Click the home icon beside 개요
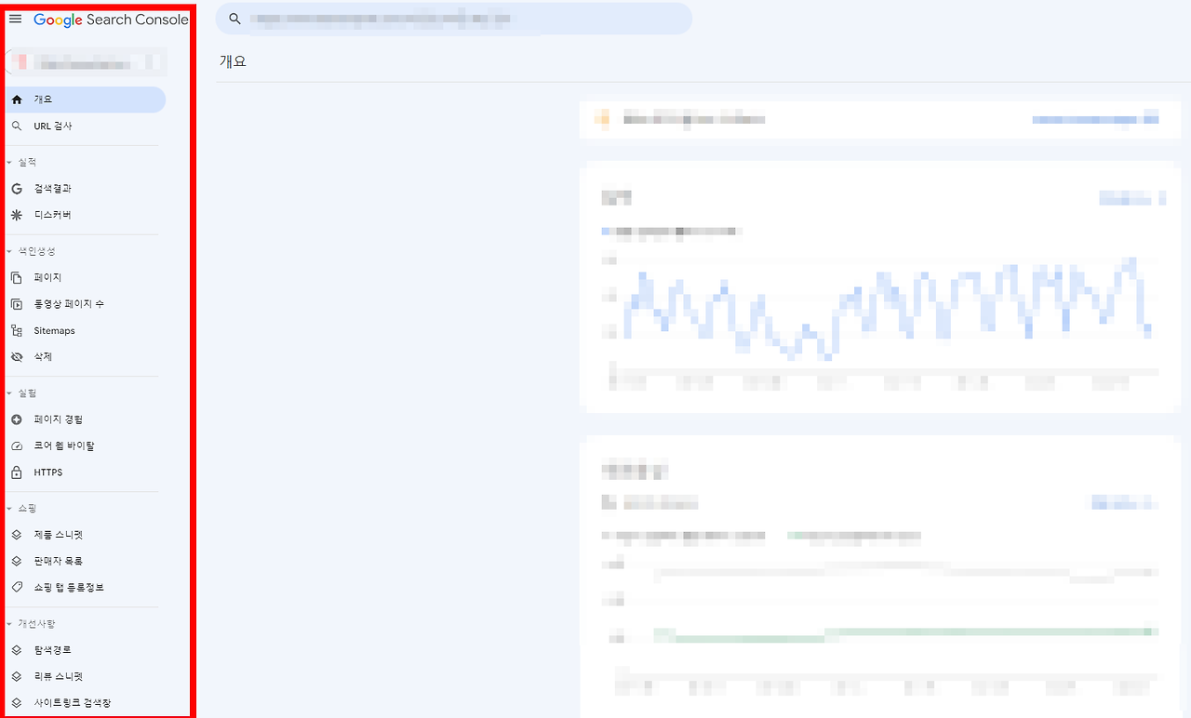Screen dimensions: 1191x718 coord(17,100)
